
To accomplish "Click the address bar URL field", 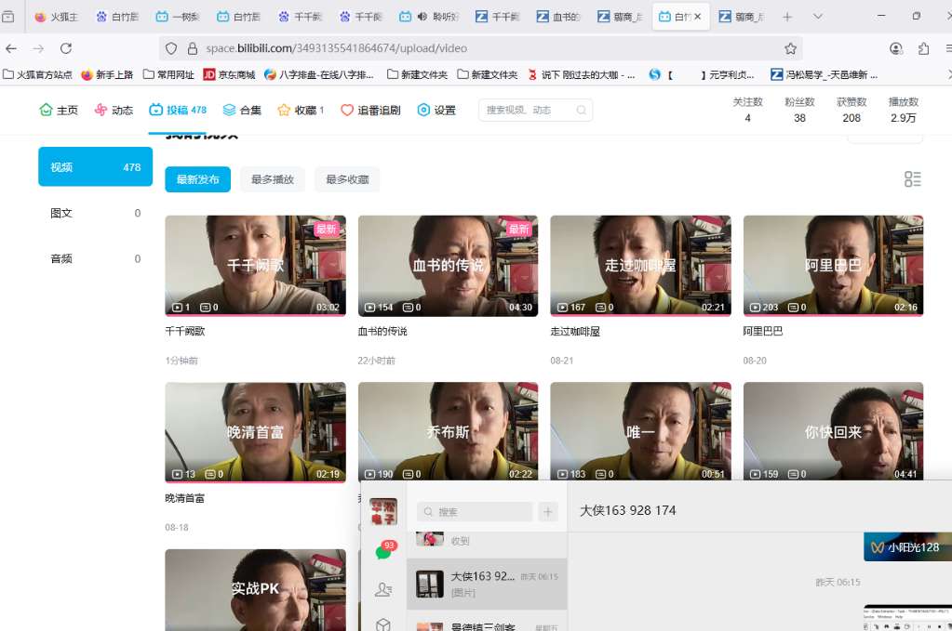I will 479,48.
